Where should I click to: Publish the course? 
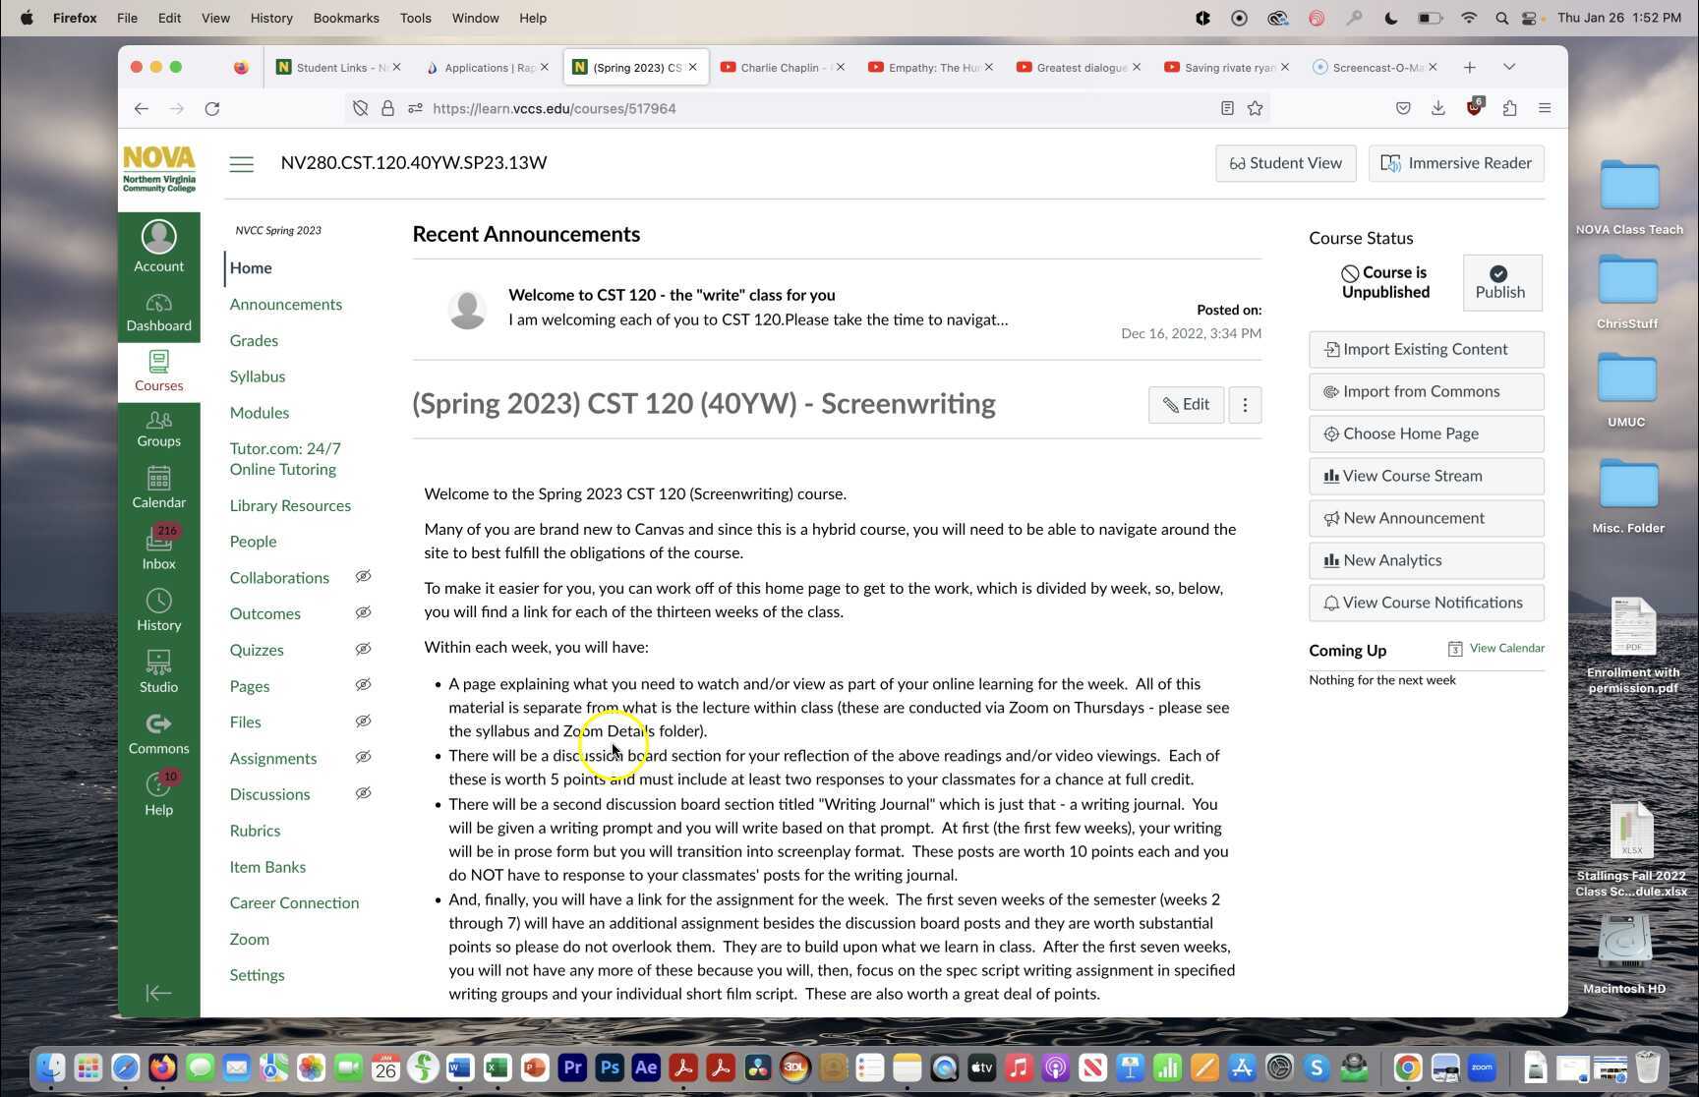pos(1499,283)
